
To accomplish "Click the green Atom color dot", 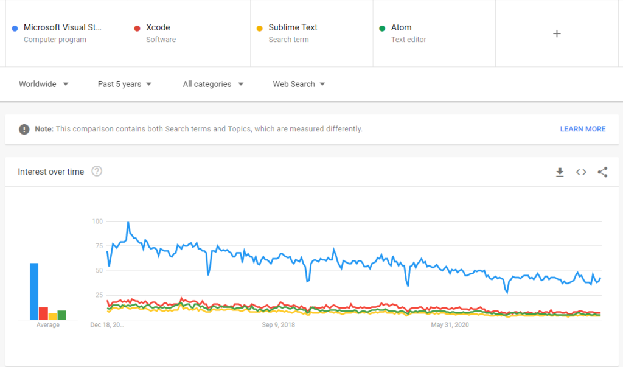I will tap(382, 28).
